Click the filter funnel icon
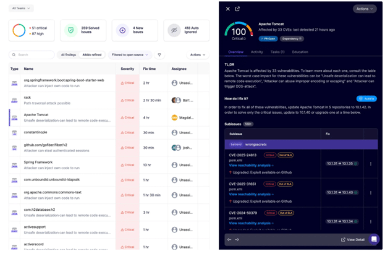 [x=159, y=55]
